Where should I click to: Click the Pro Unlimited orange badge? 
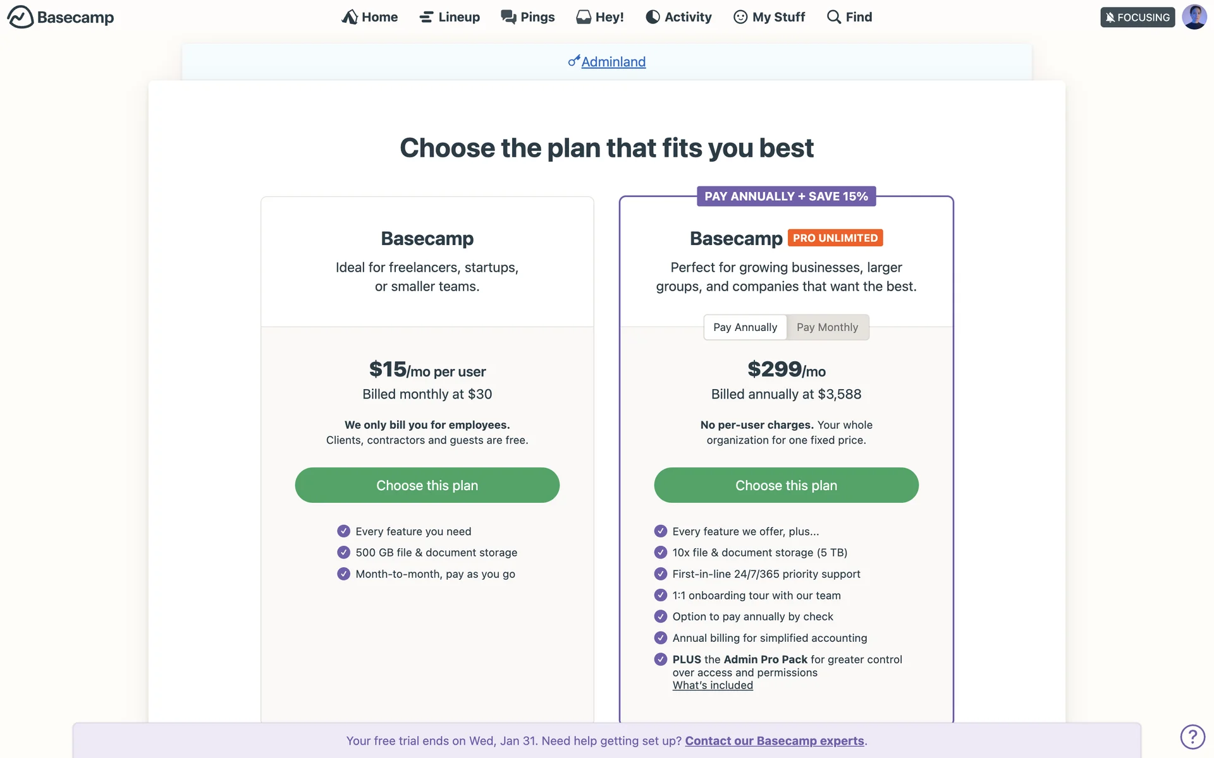[835, 238]
